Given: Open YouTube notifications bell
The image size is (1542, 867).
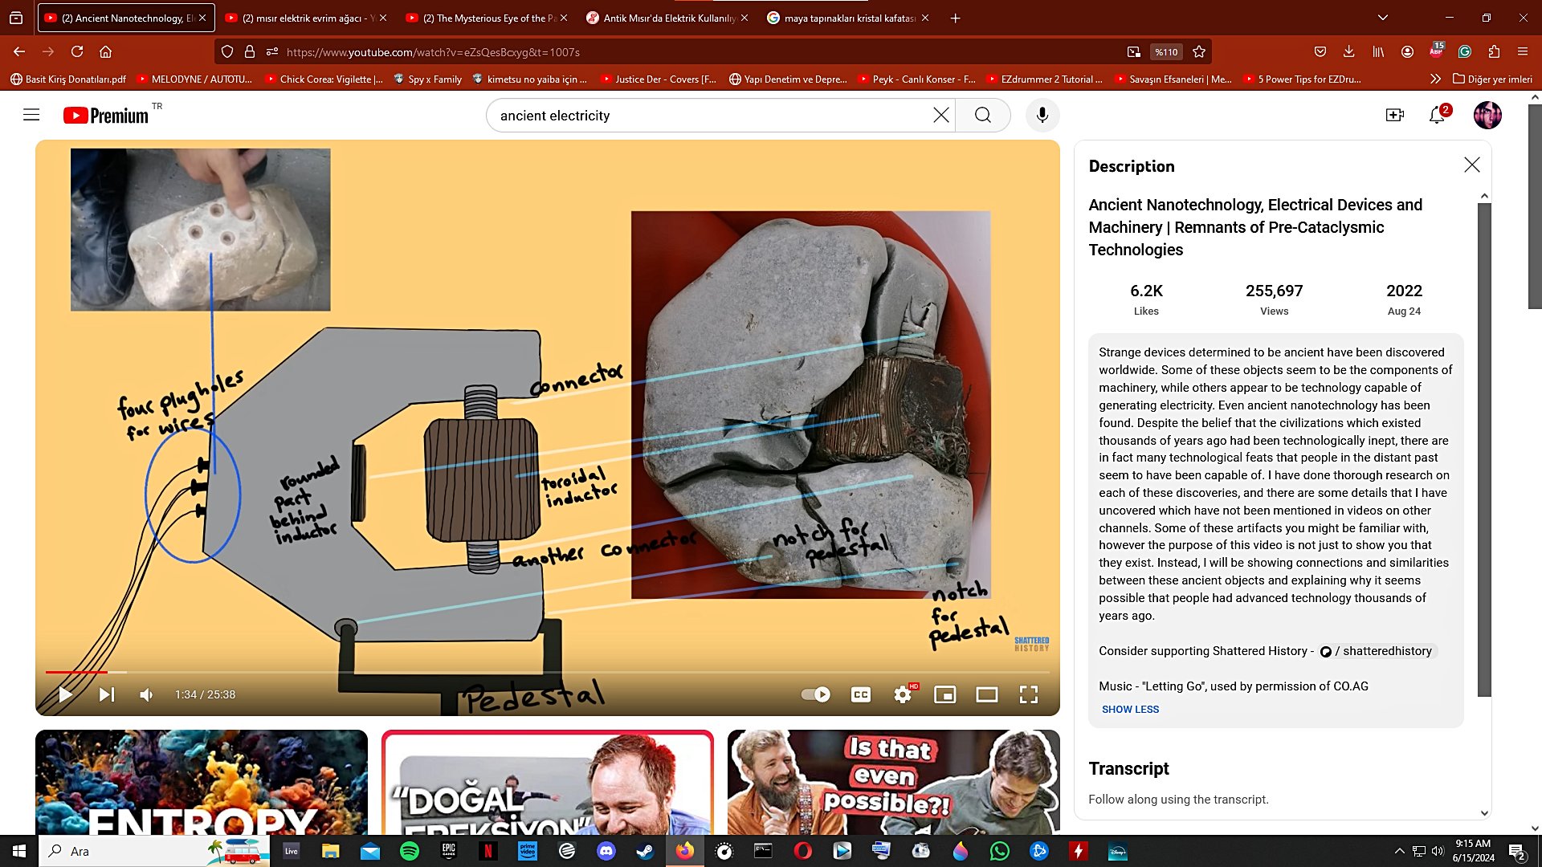Looking at the screenshot, I should coord(1437,116).
